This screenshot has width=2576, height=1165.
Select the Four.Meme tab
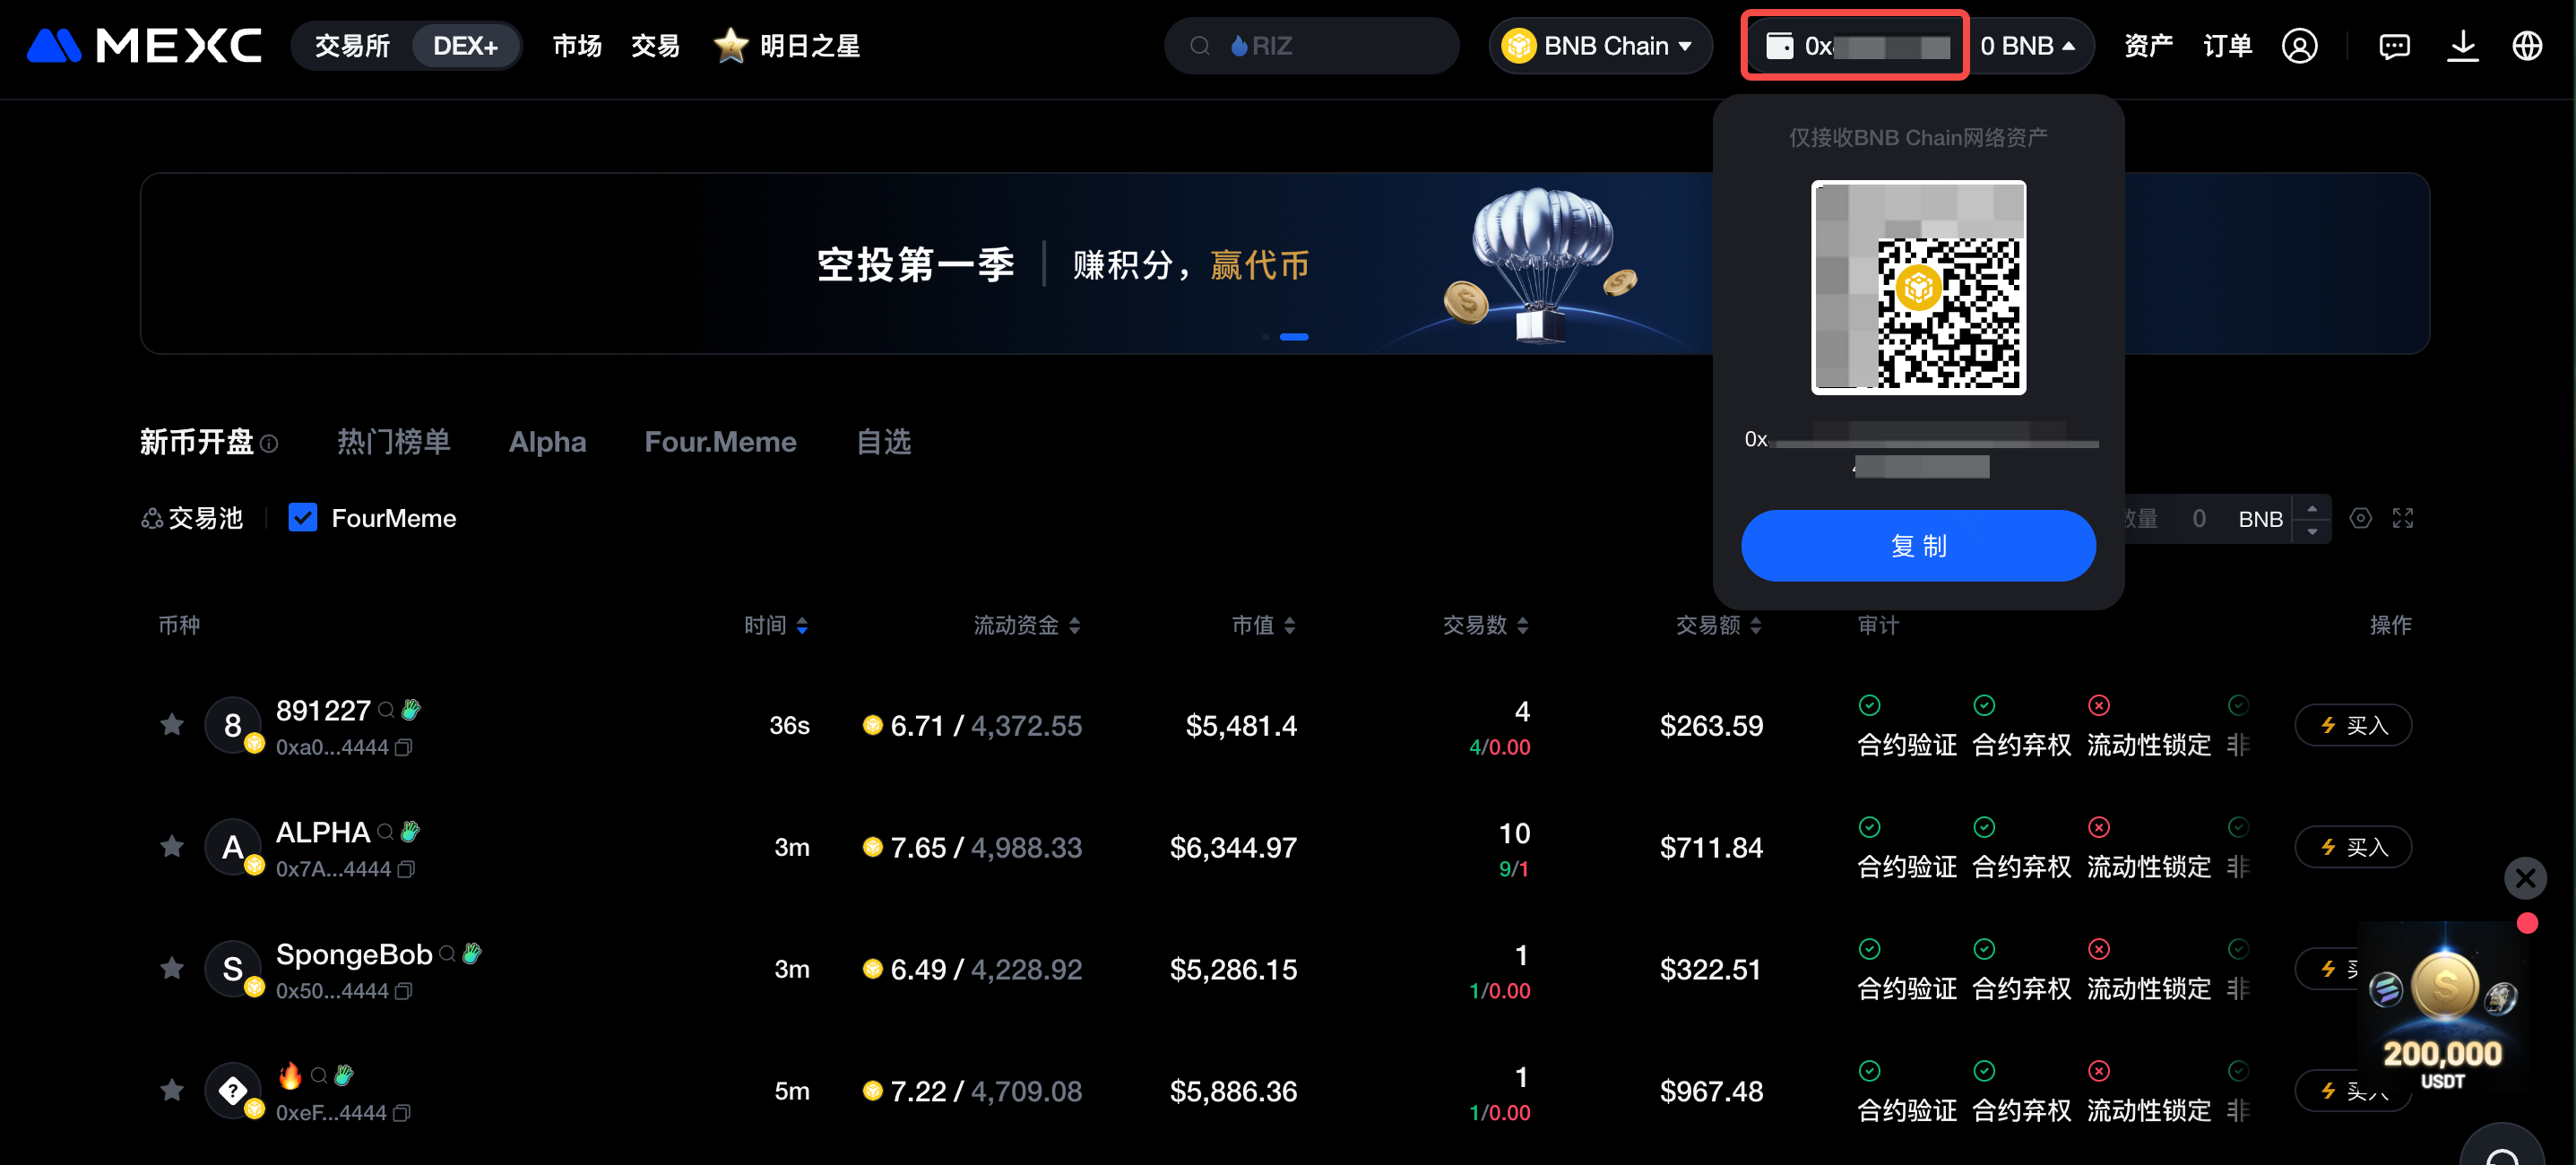click(720, 441)
